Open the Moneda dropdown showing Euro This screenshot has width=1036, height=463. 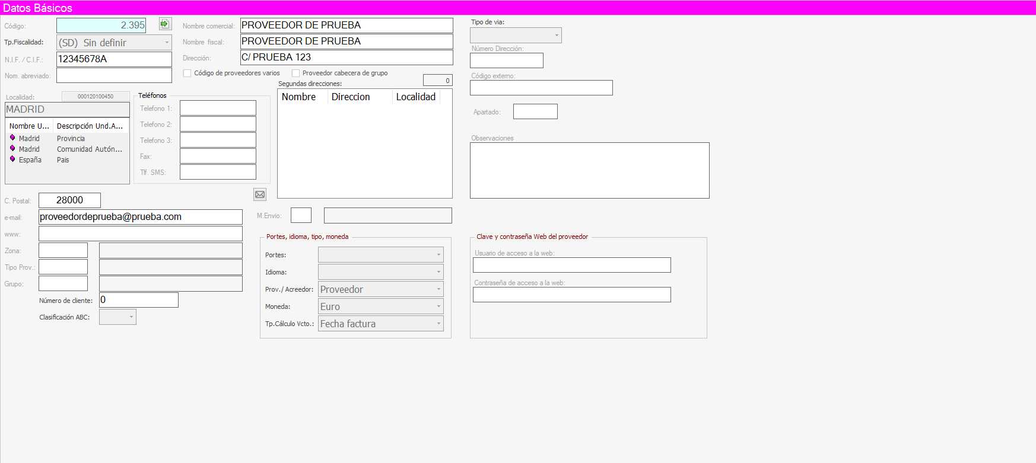pos(438,306)
